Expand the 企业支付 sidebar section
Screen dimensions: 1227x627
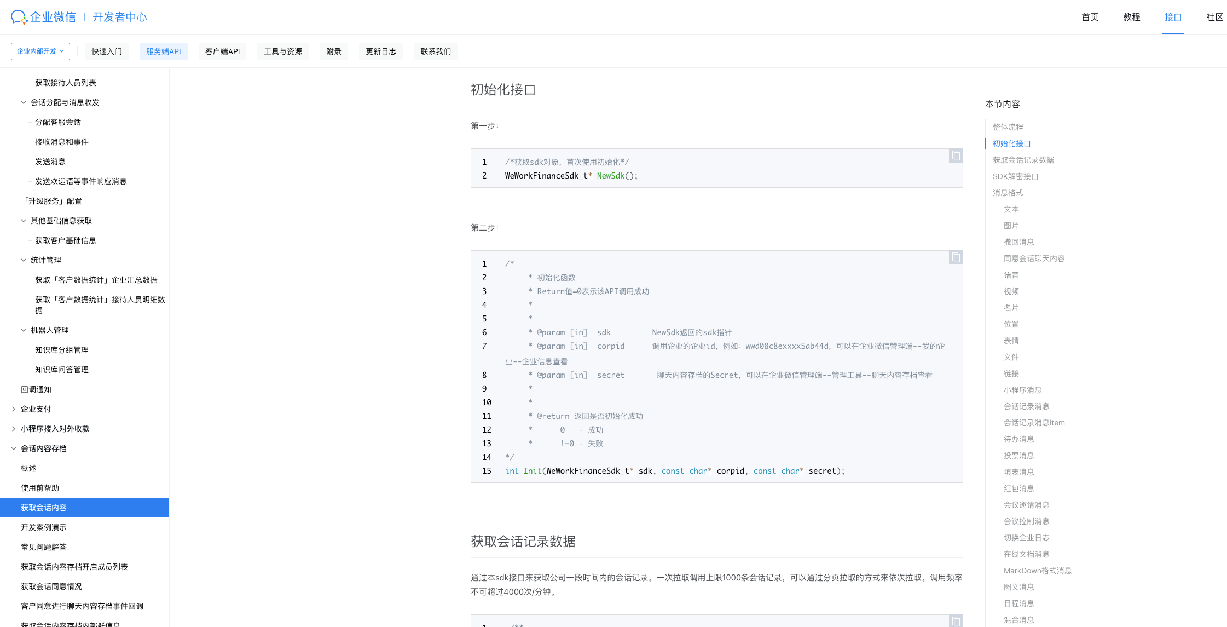(14, 409)
